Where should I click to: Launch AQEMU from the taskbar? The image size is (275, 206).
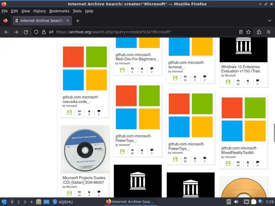point(63,202)
